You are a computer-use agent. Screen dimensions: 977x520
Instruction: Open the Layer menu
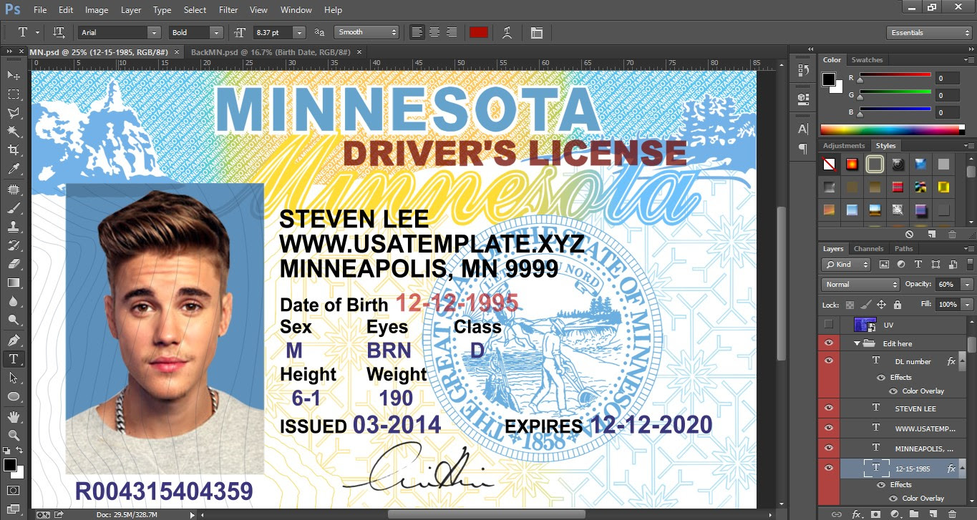pos(131,10)
